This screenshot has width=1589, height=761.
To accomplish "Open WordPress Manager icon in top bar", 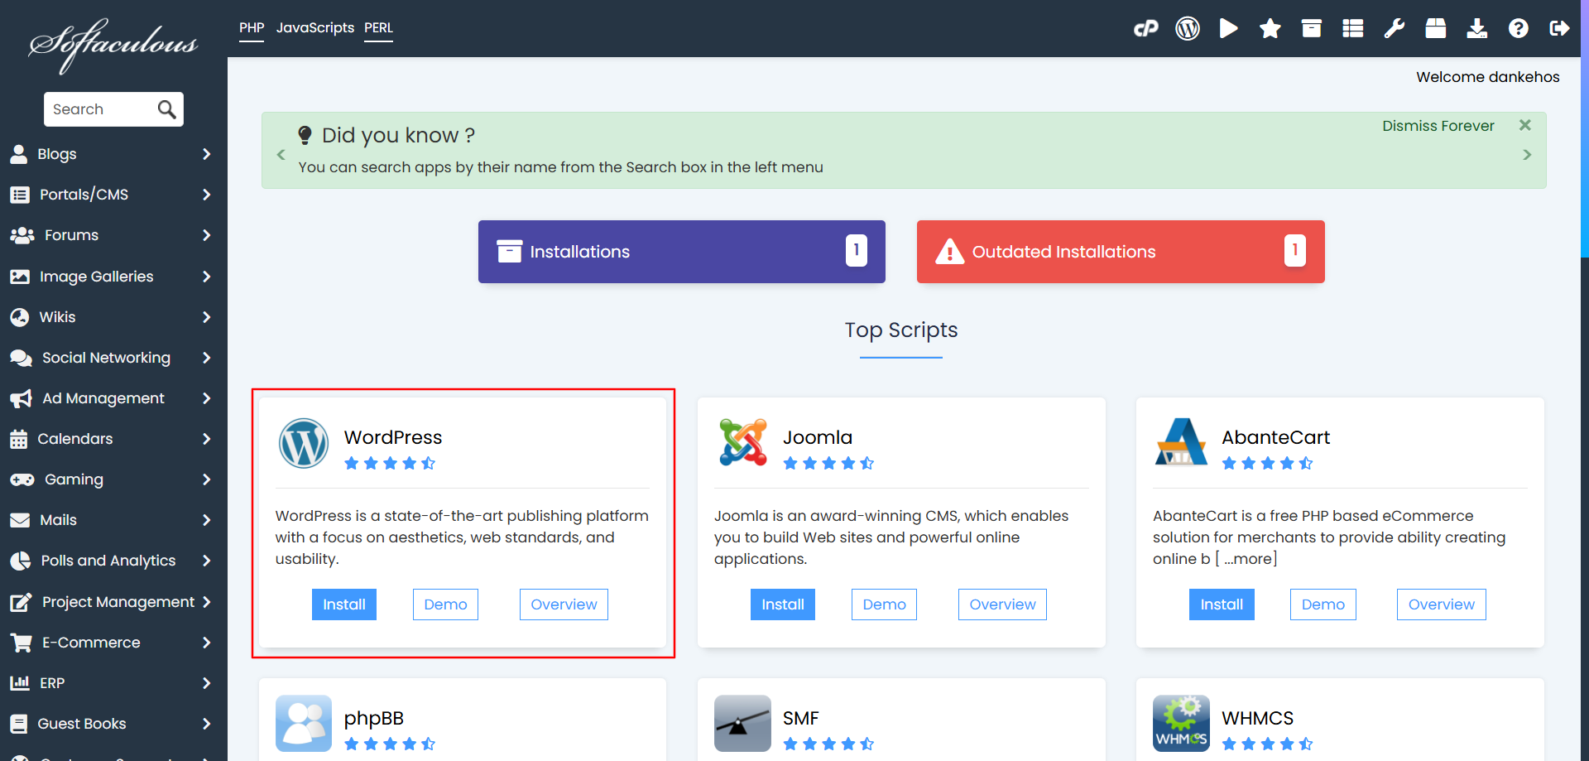I will pos(1188,29).
